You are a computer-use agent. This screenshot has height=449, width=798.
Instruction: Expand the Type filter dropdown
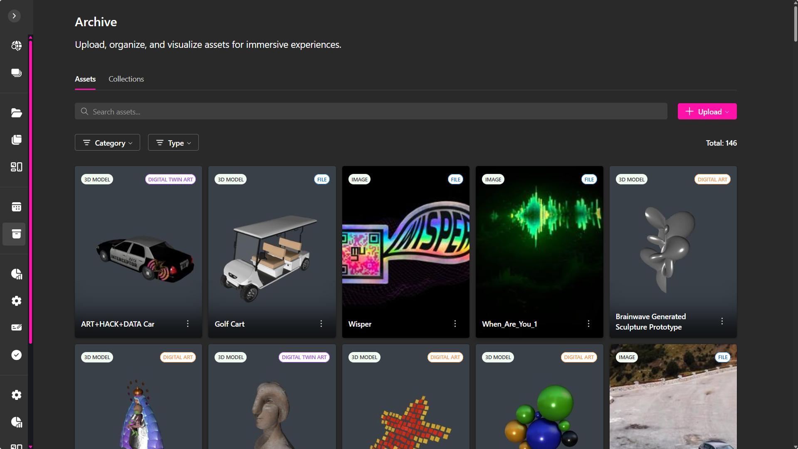(173, 143)
